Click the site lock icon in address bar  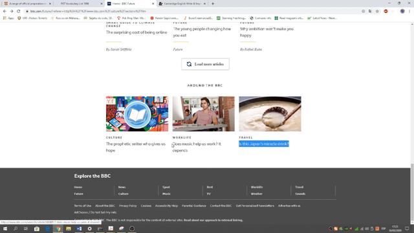coord(27,12)
